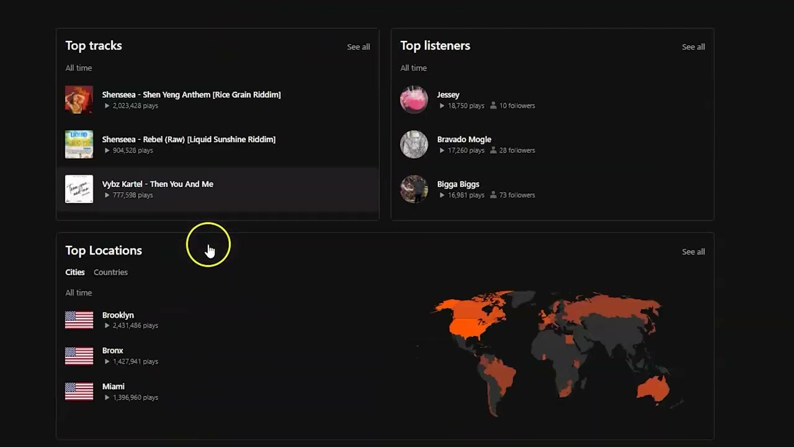Switch to the Cities tab
Viewport: 794px width, 447px height.
75,273
